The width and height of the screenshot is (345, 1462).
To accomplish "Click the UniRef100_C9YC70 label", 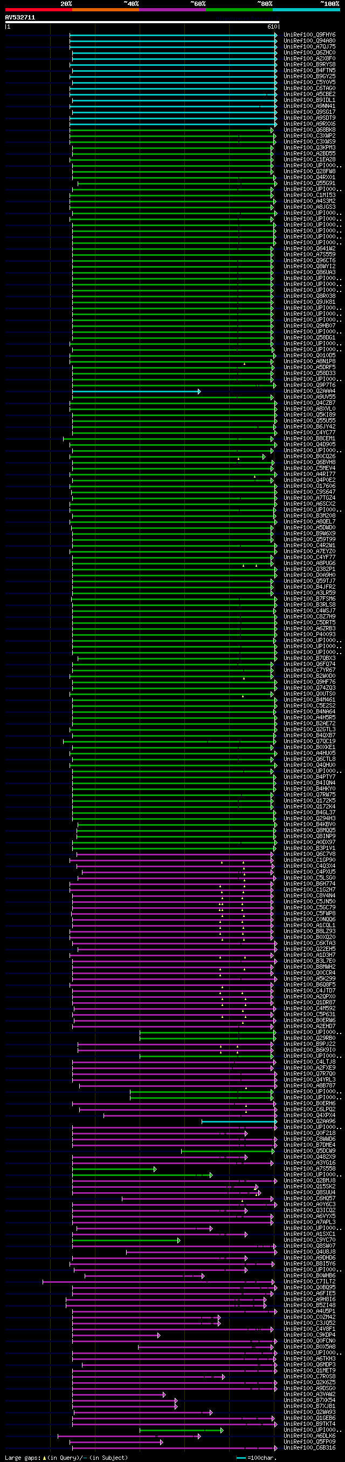I will (309, 1240).
